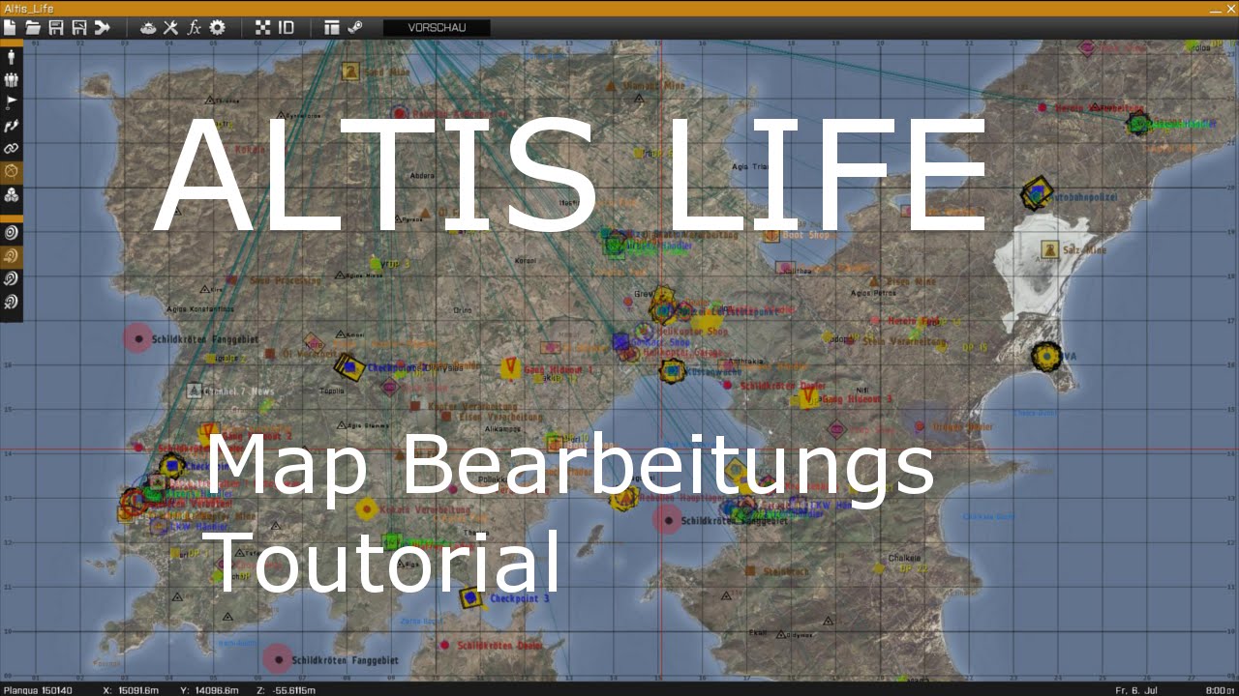The height and width of the screenshot is (696, 1239).
Task: Select the Salz Mine marker icon
Action: (x=1048, y=250)
